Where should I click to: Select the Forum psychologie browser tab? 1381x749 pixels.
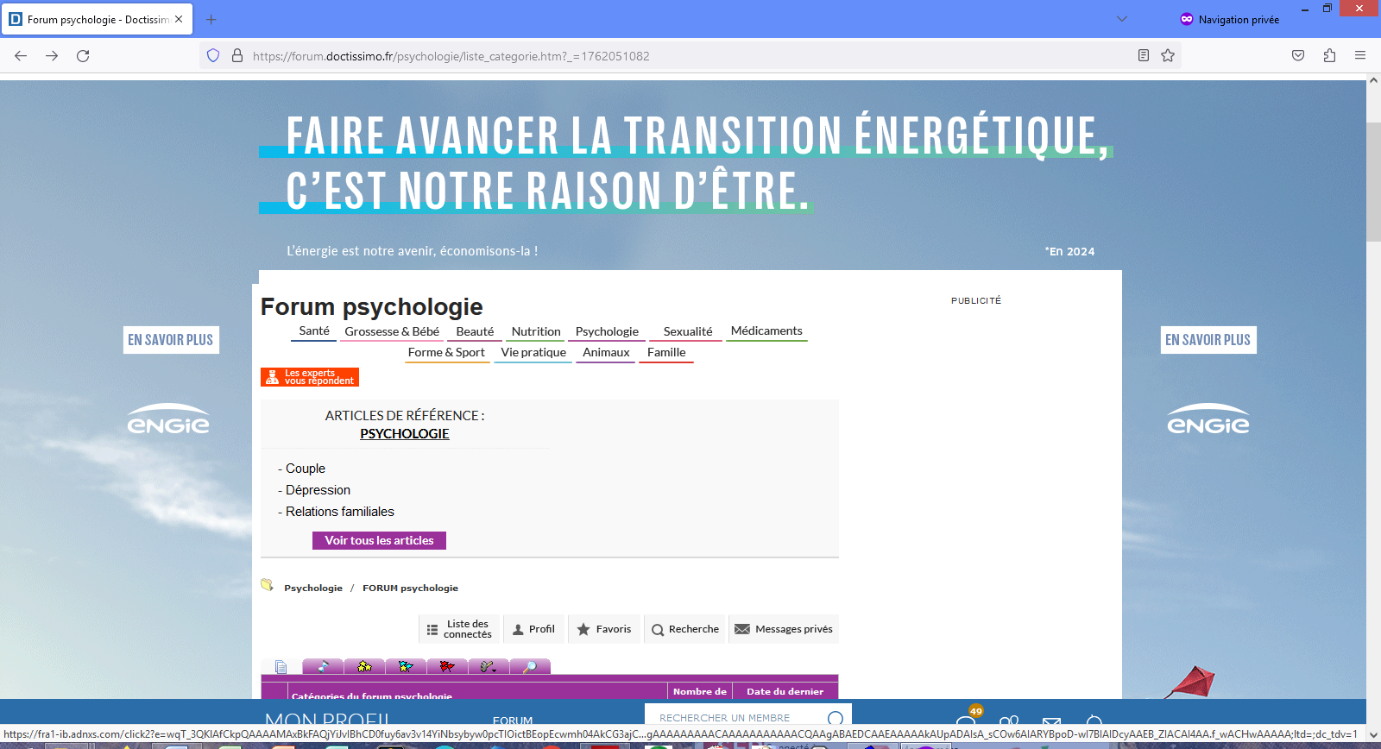coord(97,19)
